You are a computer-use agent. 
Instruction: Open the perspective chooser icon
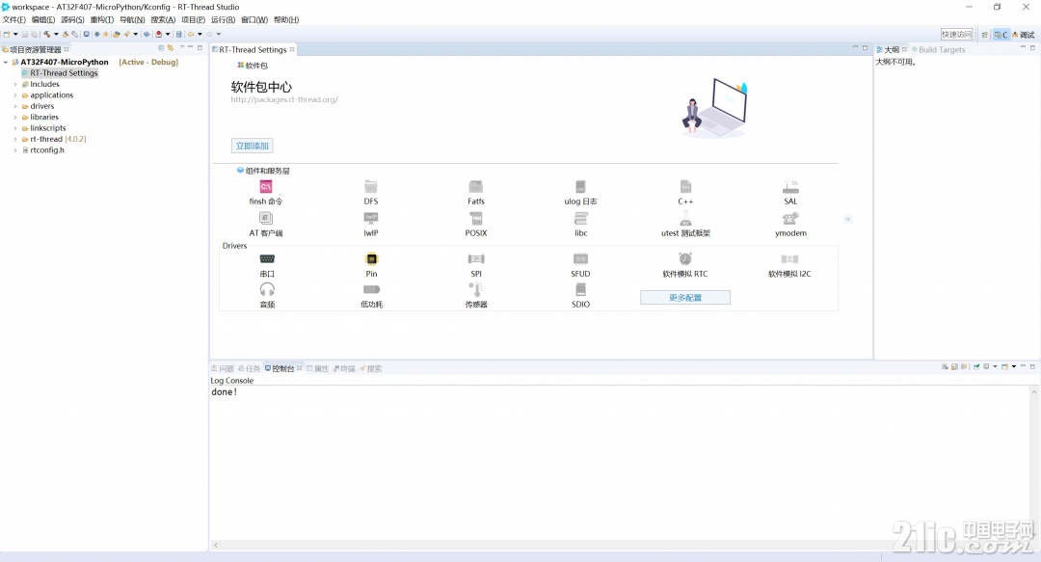click(x=985, y=35)
